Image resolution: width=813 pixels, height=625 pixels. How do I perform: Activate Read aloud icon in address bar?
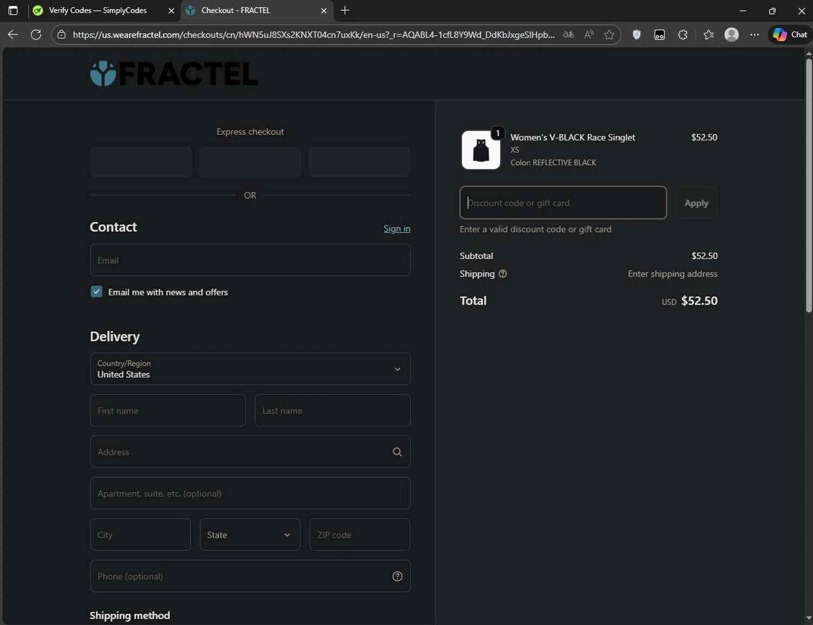point(589,35)
